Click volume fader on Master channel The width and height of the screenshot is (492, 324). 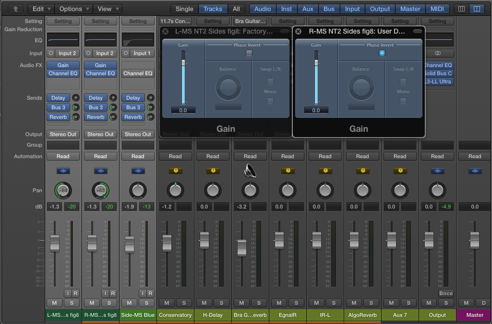pyautogui.click(x=475, y=240)
